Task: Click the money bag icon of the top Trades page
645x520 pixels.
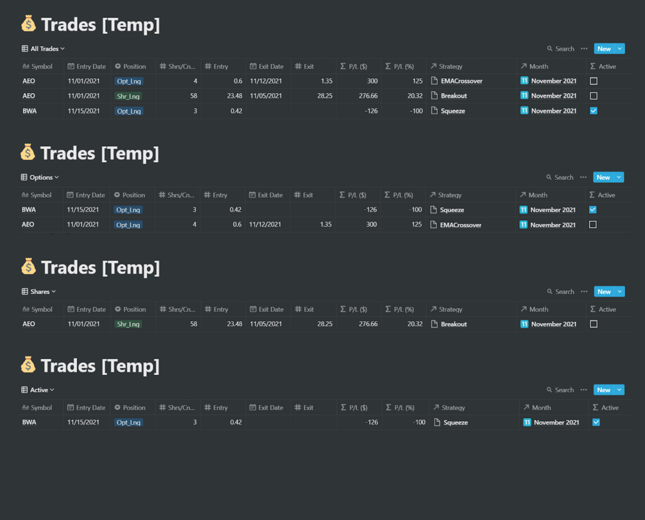Action: click(28, 24)
